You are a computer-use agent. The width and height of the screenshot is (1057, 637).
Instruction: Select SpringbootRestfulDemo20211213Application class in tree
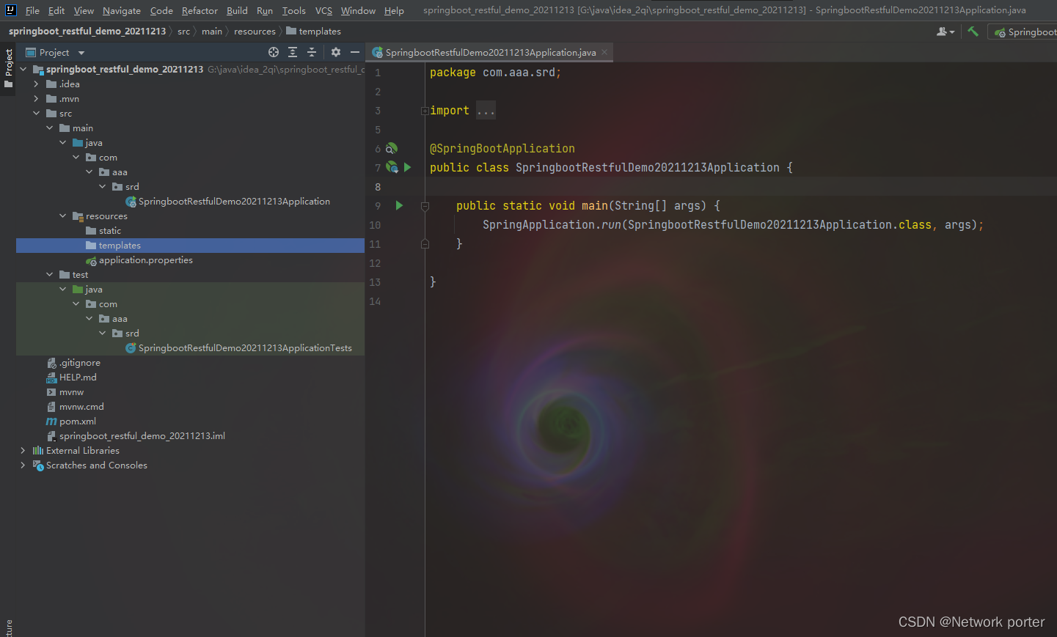point(227,201)
